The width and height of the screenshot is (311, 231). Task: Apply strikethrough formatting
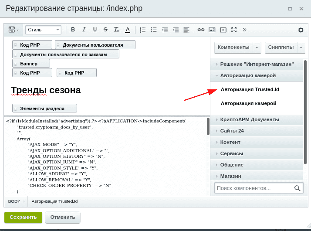click(x=105, y=30)
